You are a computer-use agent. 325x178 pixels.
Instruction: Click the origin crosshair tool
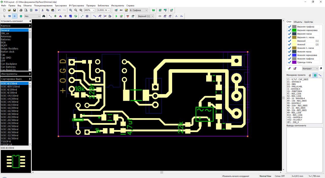pyautogui.click(x=14, y=16)
